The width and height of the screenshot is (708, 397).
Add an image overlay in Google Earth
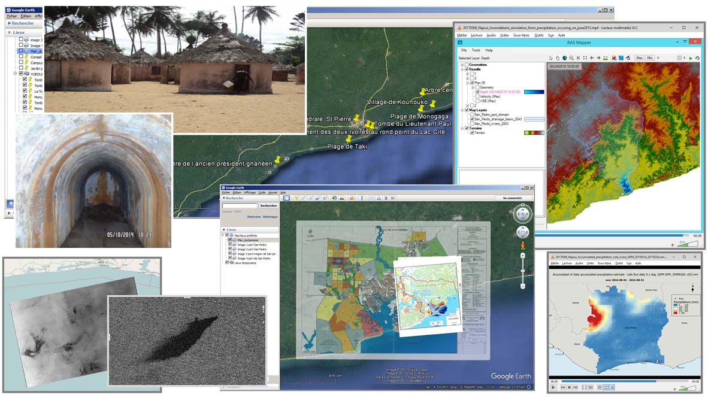click(x=318, y=198)
